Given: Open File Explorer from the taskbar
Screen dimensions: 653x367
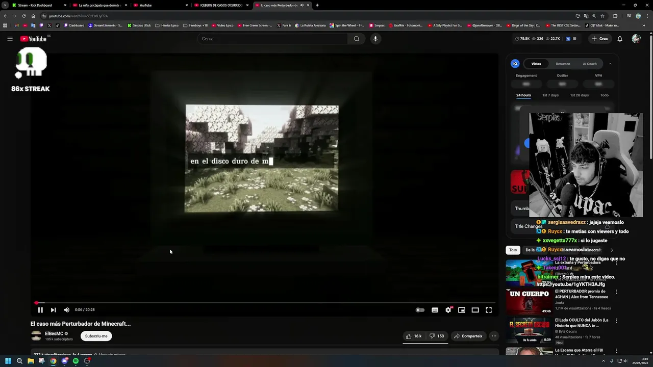Looking at the screenshot, I should (31, 361).
